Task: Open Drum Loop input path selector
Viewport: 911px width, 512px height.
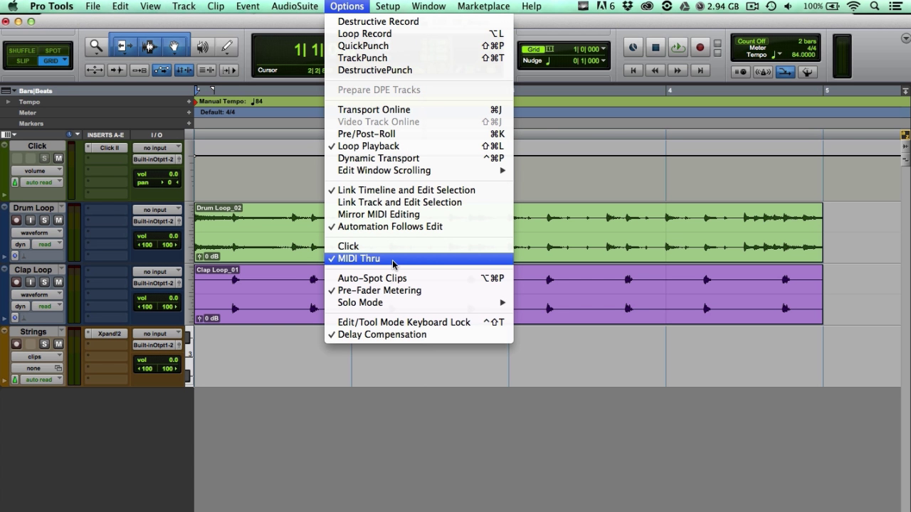Action: pos(157,210)
